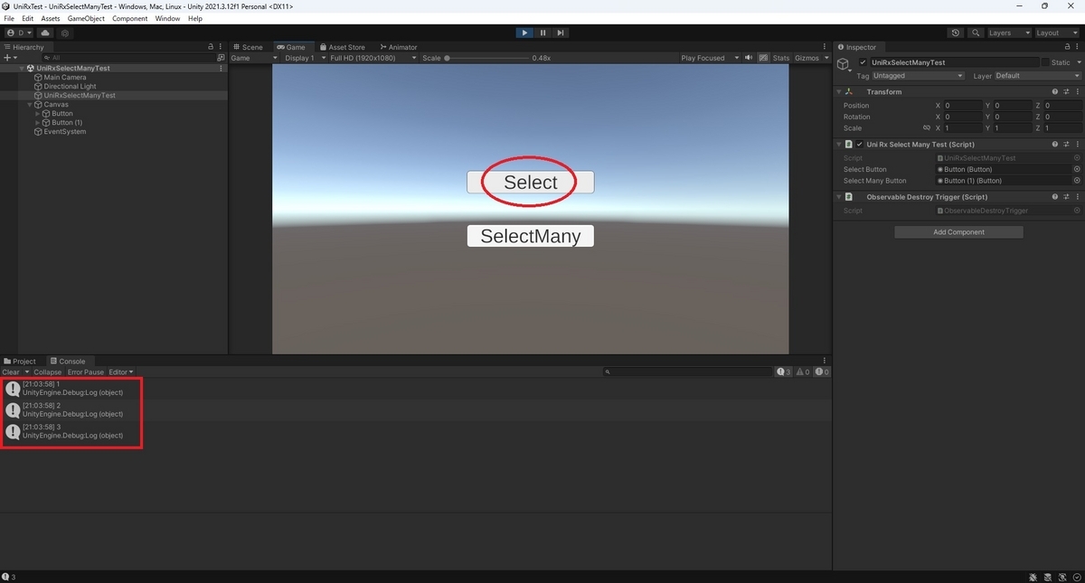Clear the Console log
1085x583 pixels.
pos(11,371)
